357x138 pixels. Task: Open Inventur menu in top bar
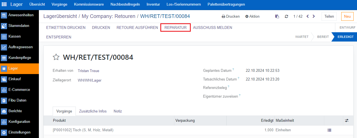tap(153, 4)
